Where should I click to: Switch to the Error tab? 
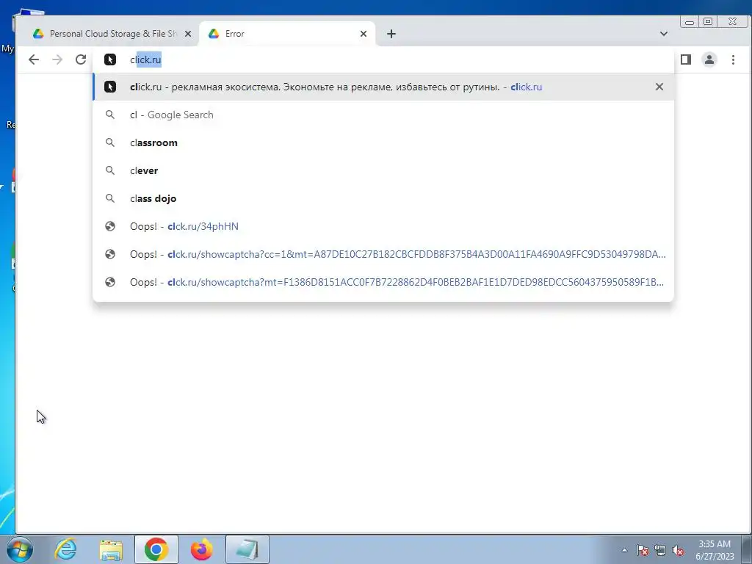tap(287, 34)
